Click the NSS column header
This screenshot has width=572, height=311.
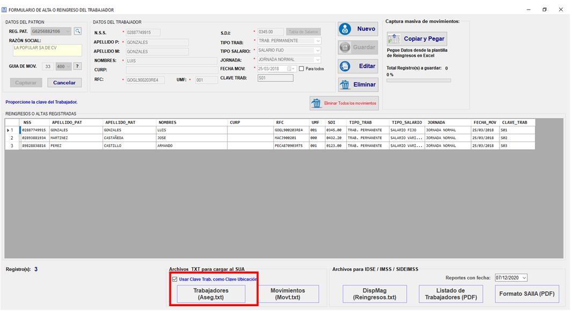coord(35,123)
